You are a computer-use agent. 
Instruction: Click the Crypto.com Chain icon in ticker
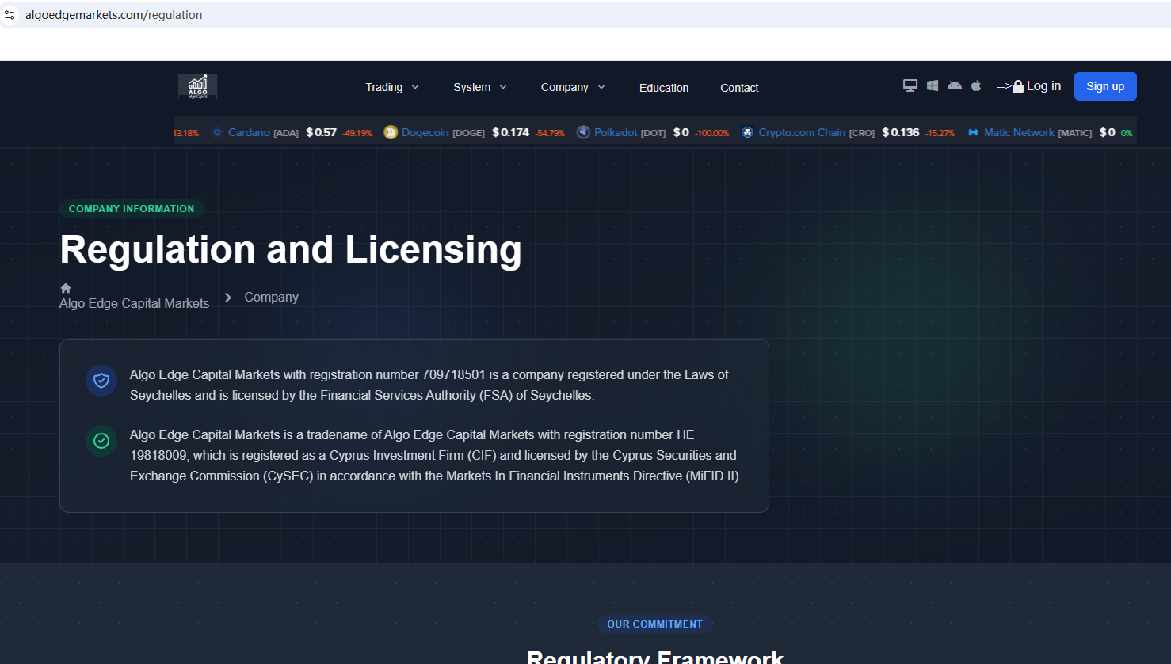click(x=747, y=132)
